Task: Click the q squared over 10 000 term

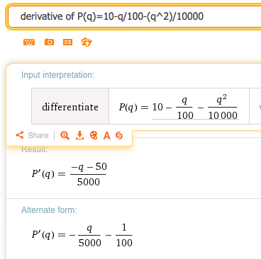Action: pos(223,107)
